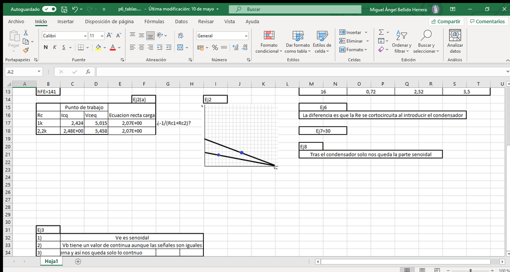Toggle the Autoguardado switch

coord(49,10)
